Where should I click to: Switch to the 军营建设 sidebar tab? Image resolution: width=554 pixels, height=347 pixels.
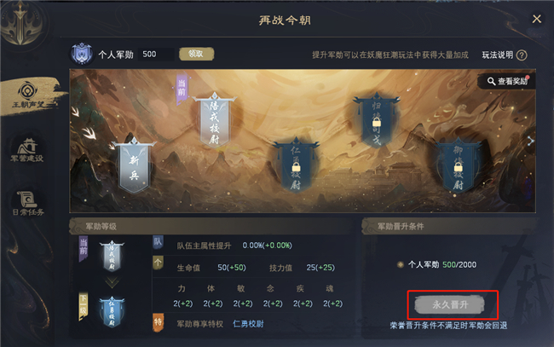27,150
